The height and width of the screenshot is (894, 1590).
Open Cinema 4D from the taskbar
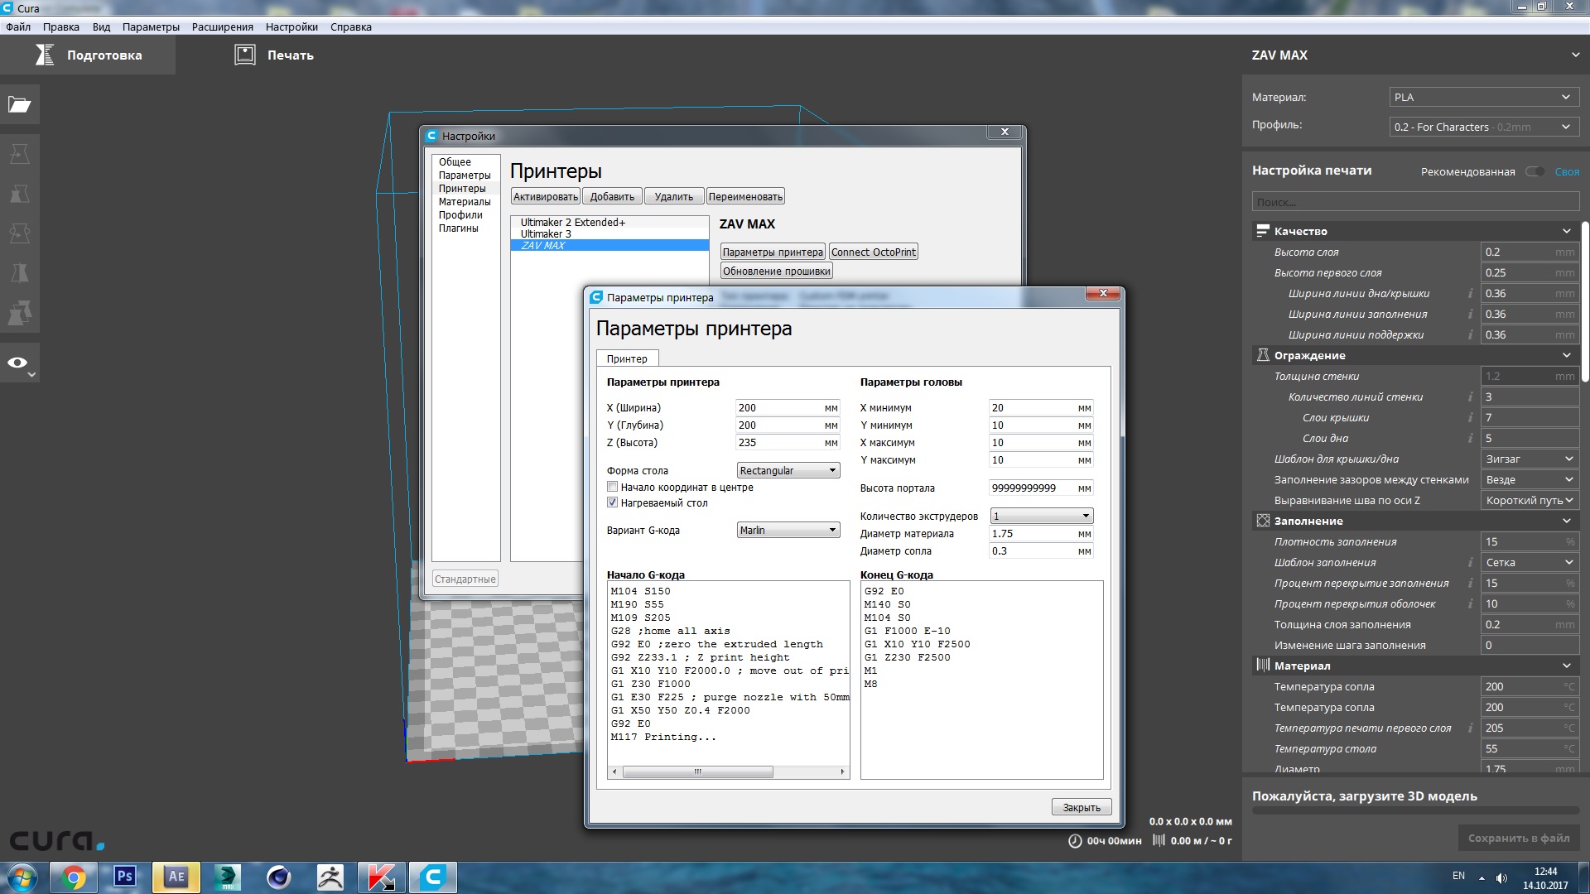click(x=279, y=877)
